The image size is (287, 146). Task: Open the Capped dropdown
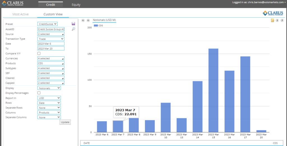[x=51, y=83]
